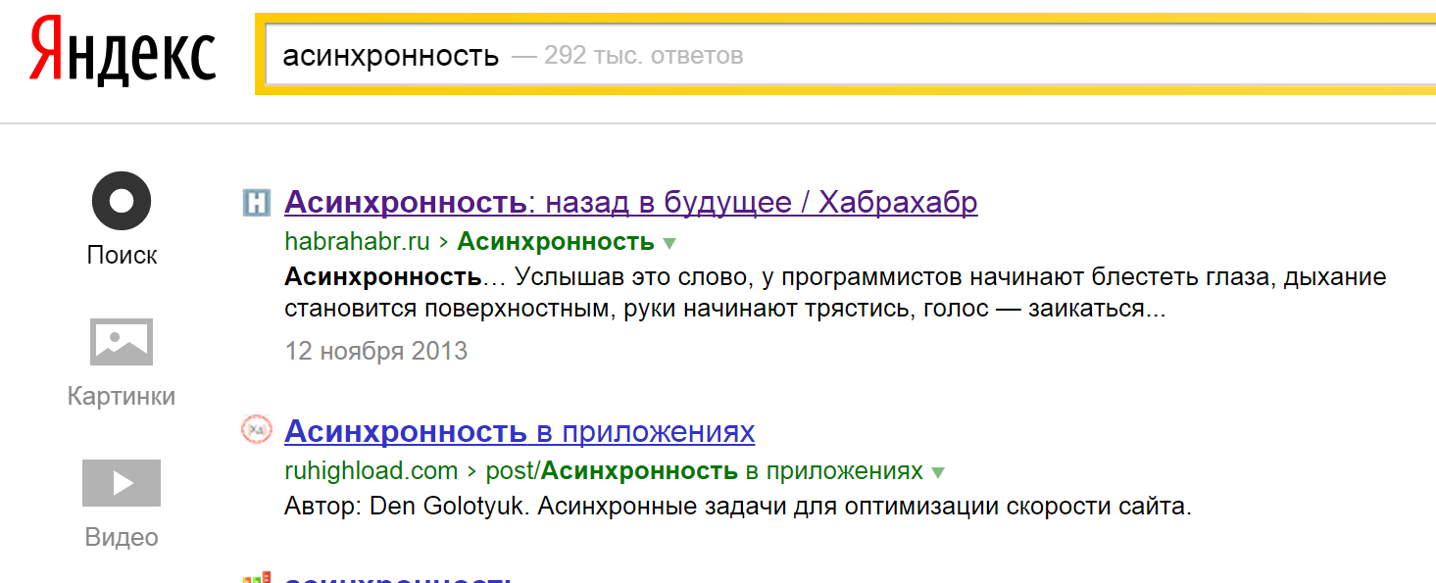Open result 'Асинхронность в приложениях' title
The width and height of the screenshot is (1436, 583).
520,431
